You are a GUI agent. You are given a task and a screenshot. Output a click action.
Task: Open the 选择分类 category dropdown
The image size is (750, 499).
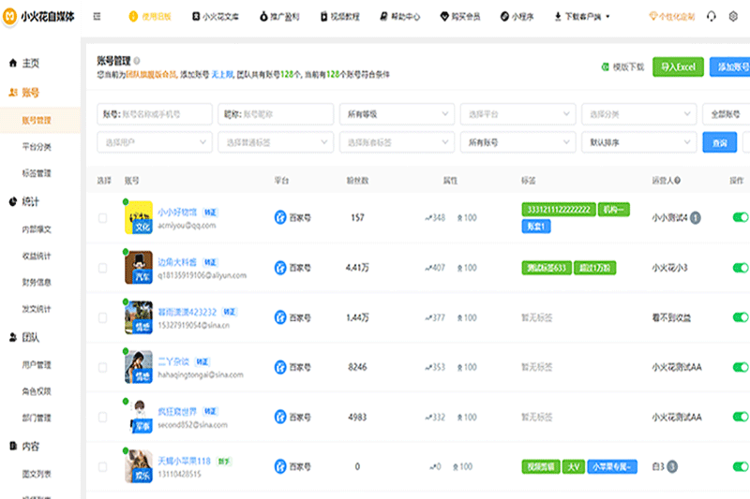639,114
